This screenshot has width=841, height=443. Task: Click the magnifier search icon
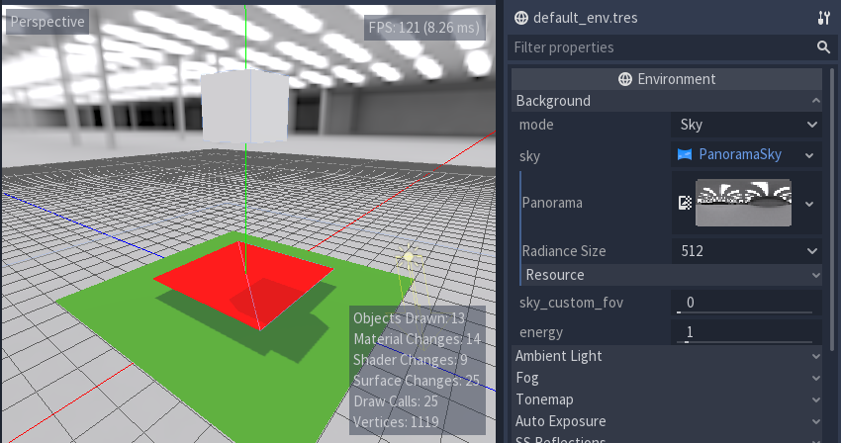point(824,47)
